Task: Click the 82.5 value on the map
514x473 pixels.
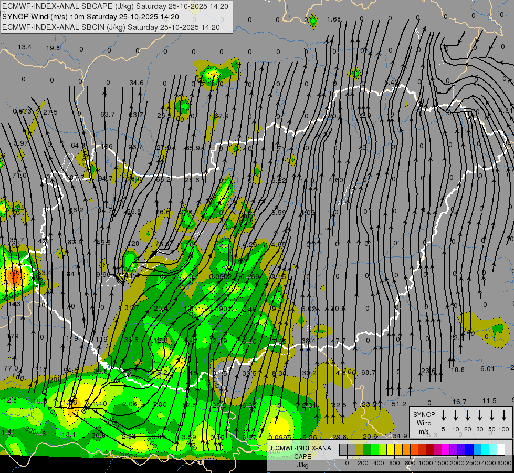Action: pyautogui.click(x=339, y=405)
